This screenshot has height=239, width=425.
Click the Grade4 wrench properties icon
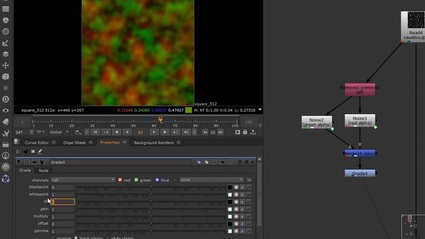(x=42, y=162)
